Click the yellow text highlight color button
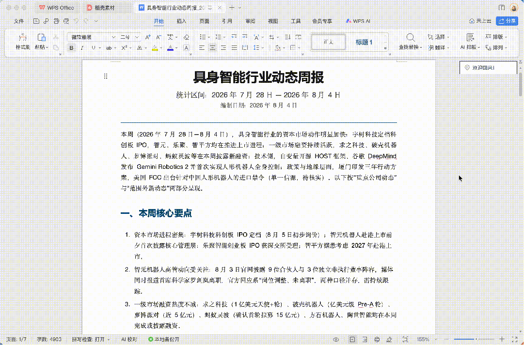Screen dimensions: 524x345 point(155,48)
